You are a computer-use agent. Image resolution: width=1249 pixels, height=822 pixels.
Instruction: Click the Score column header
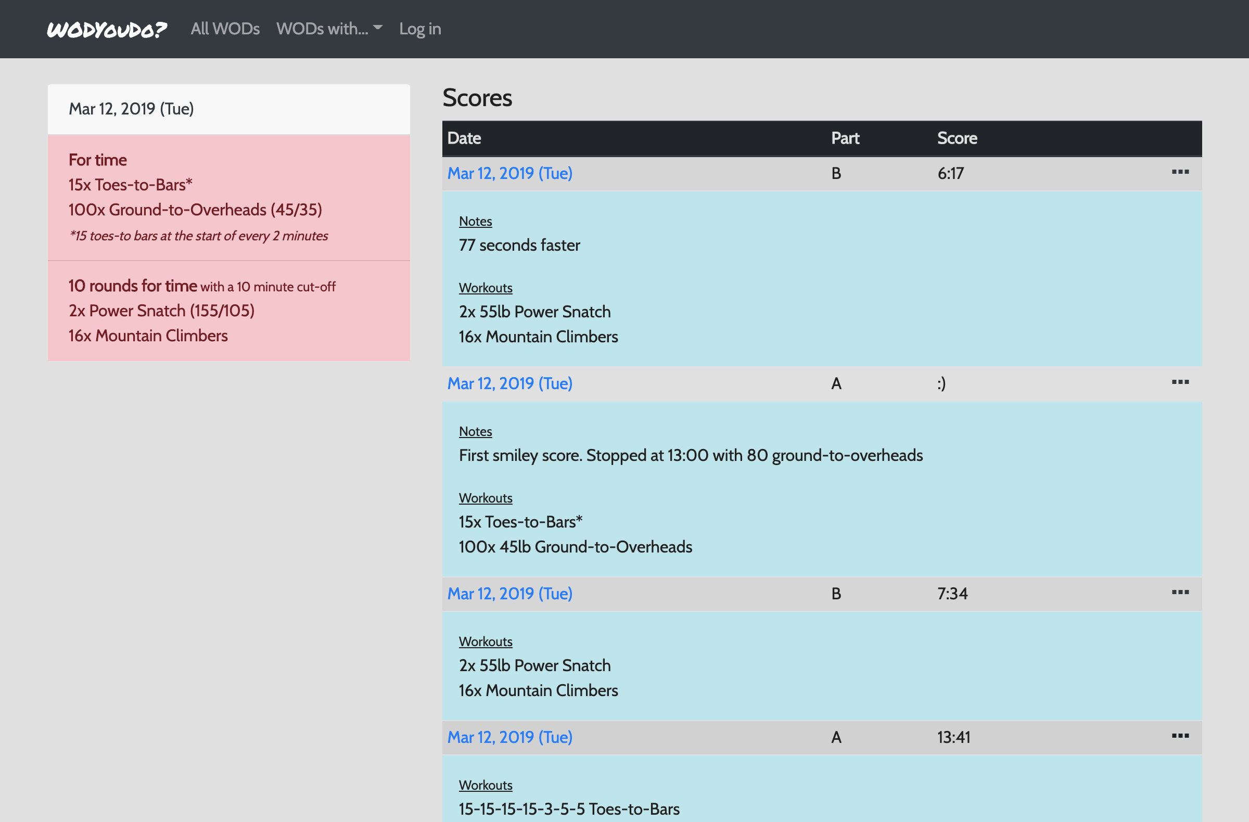957,138
